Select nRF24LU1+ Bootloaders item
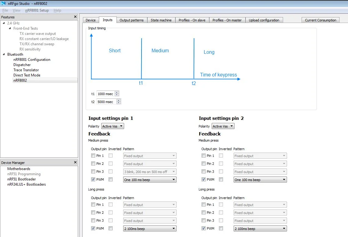This screenshot has width=348, height=237. pyautogui.click(x=27, y=184)
